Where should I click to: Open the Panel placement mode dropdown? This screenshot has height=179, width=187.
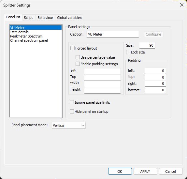pyautogui.click(x=69, y=126)
